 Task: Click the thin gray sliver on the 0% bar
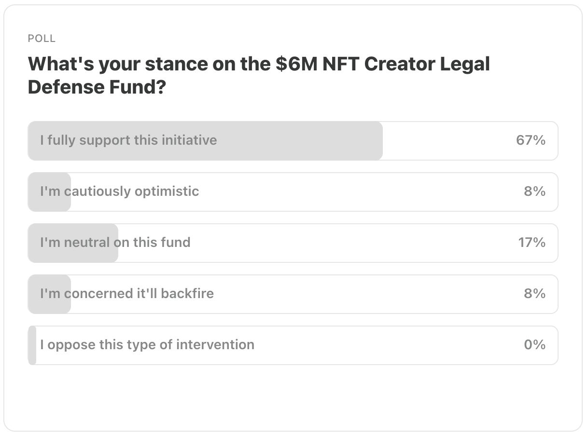pos(32,345)
